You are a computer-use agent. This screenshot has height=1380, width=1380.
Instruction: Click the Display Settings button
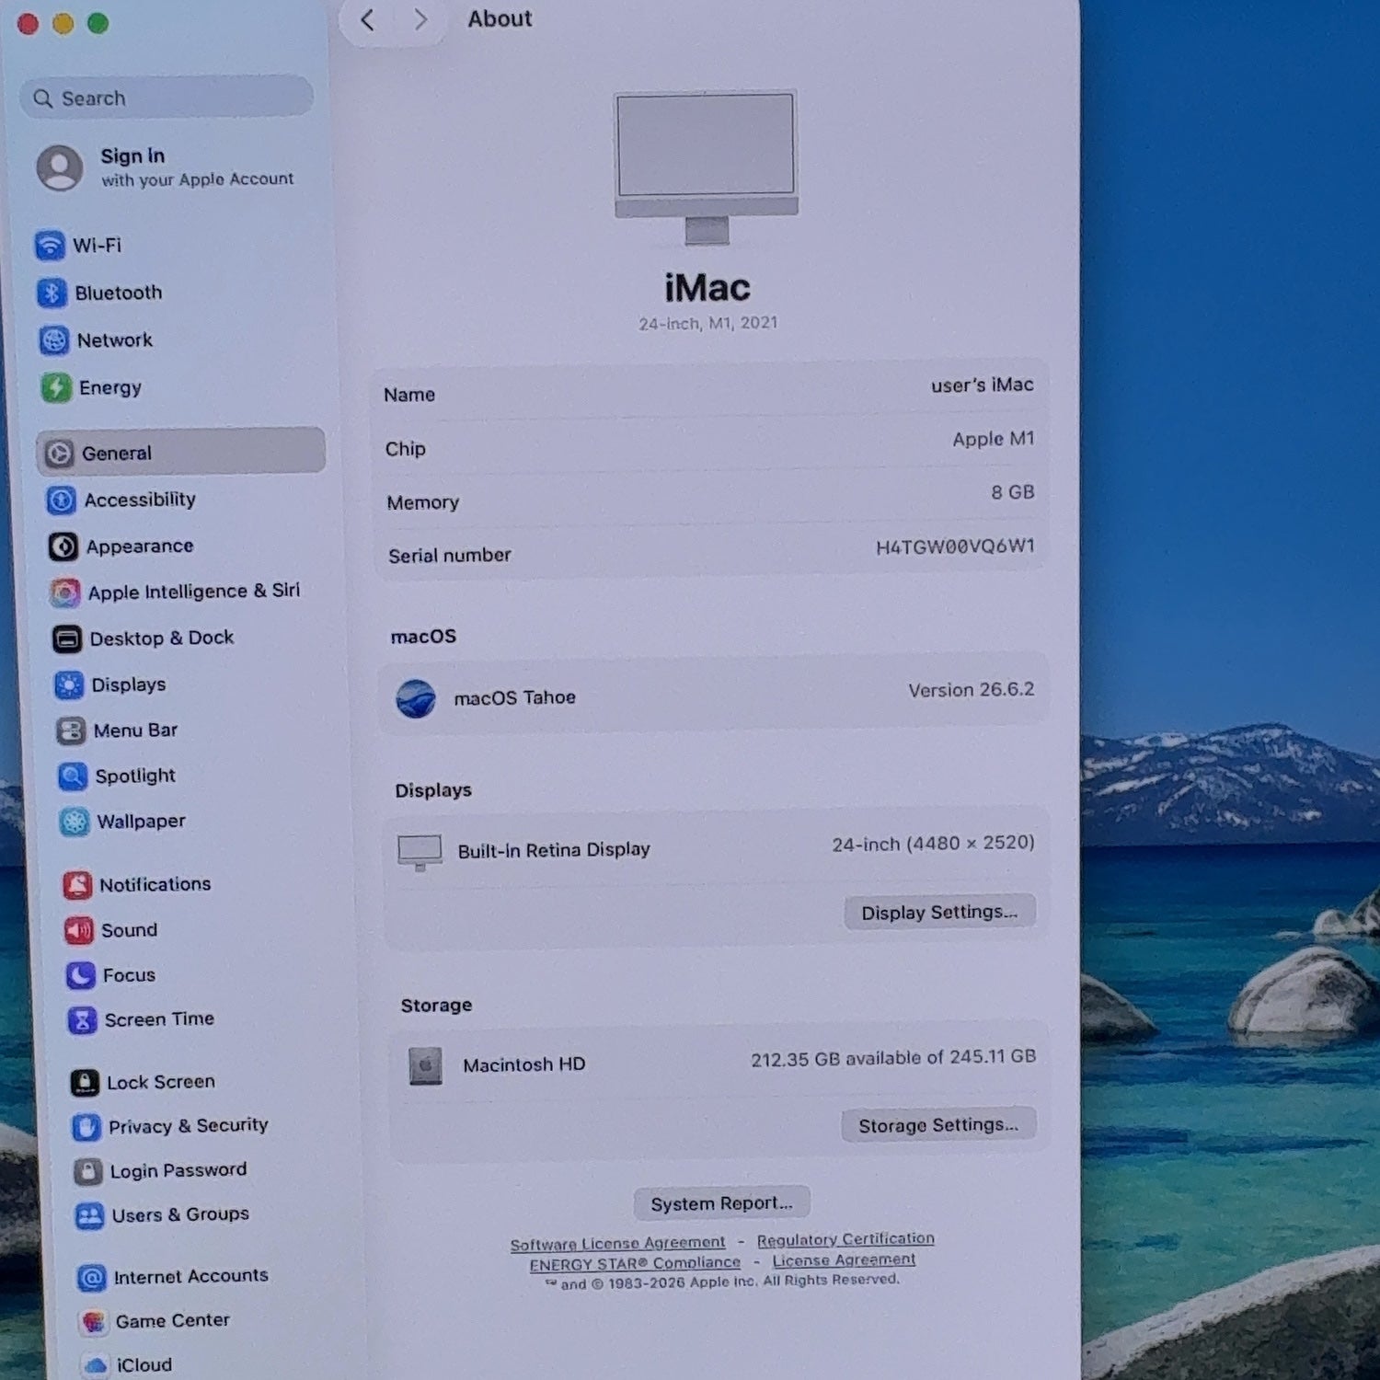pyautogui.click(x=939, y=912)
